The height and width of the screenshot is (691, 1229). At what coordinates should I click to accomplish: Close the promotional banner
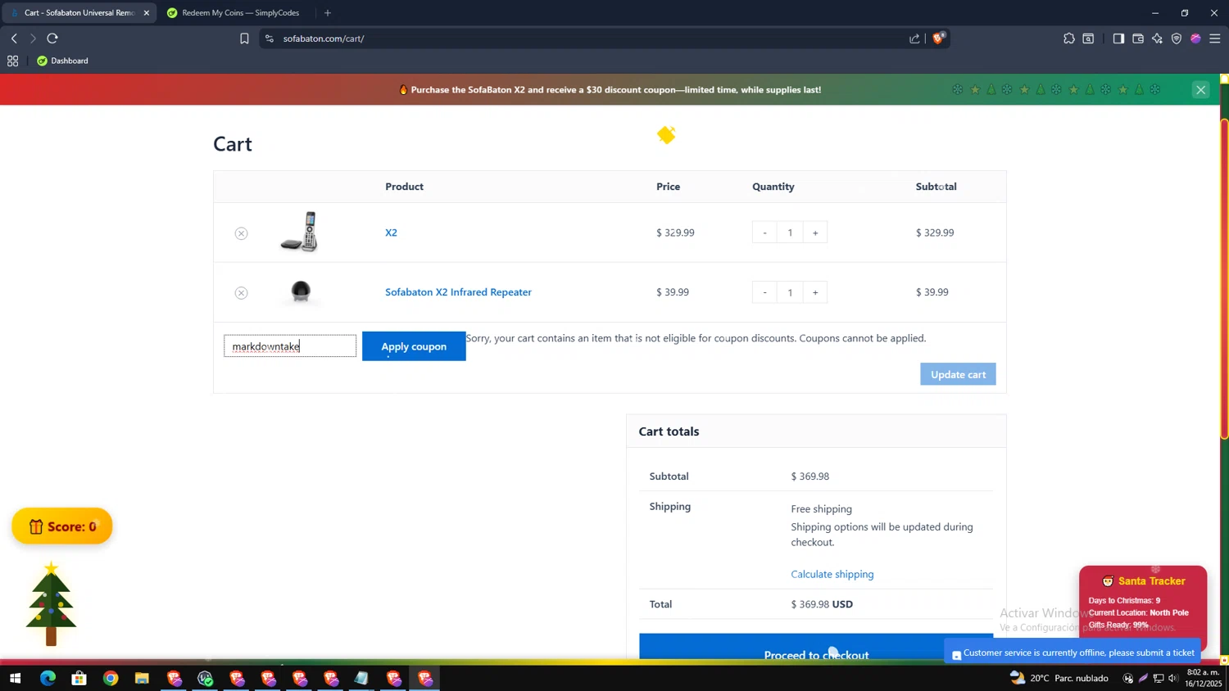[1200, 90]
